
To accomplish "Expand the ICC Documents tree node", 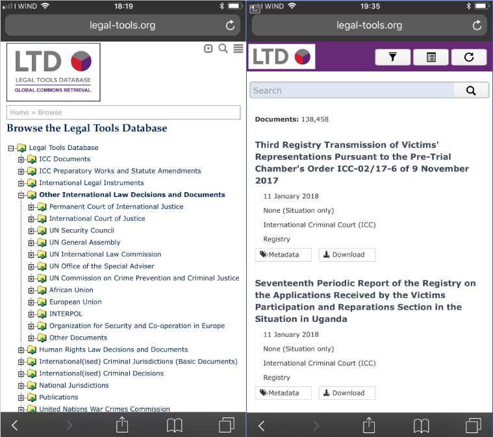I will tap(21, 160).
